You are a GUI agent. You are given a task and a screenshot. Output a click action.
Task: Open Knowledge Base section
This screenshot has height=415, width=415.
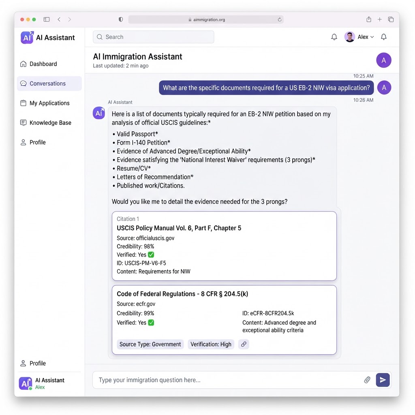pyautogui.click(x=49, y=122)
